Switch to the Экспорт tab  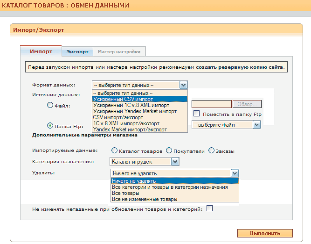click(77, 52)
